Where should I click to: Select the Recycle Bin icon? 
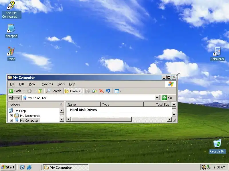tap(217, 146)
